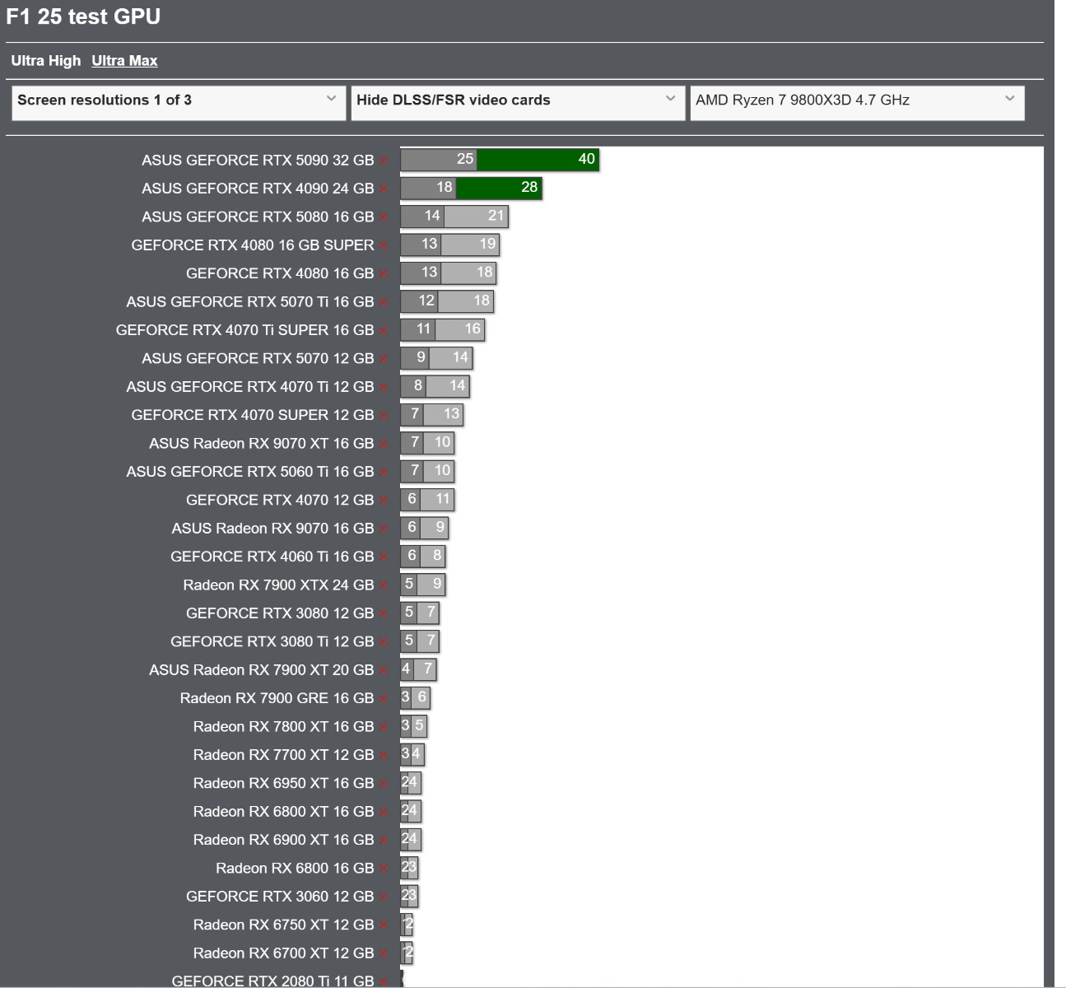Click red X by GEFORCE RTX 3080 Ti 12 GB

tap(384, 643)
